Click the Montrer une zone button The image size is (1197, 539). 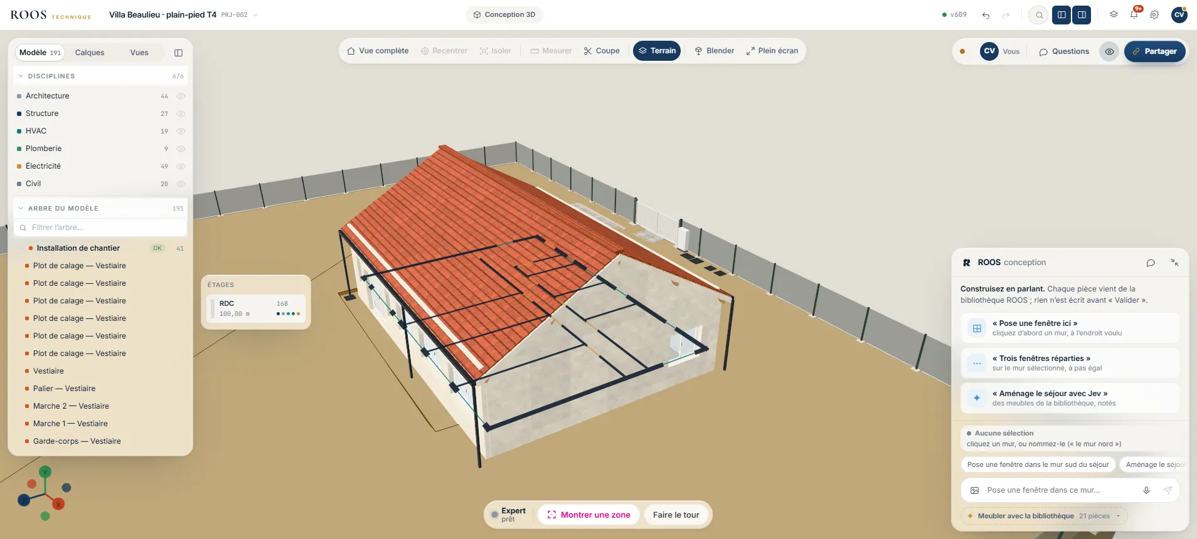click(588, 515)
